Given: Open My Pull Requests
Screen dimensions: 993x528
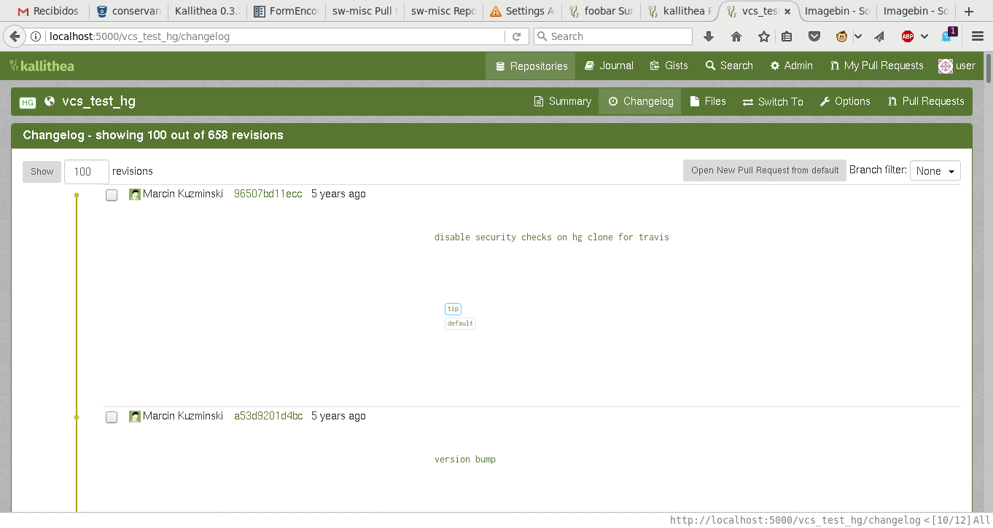Looking at the screenshot, I should (876, 66).
